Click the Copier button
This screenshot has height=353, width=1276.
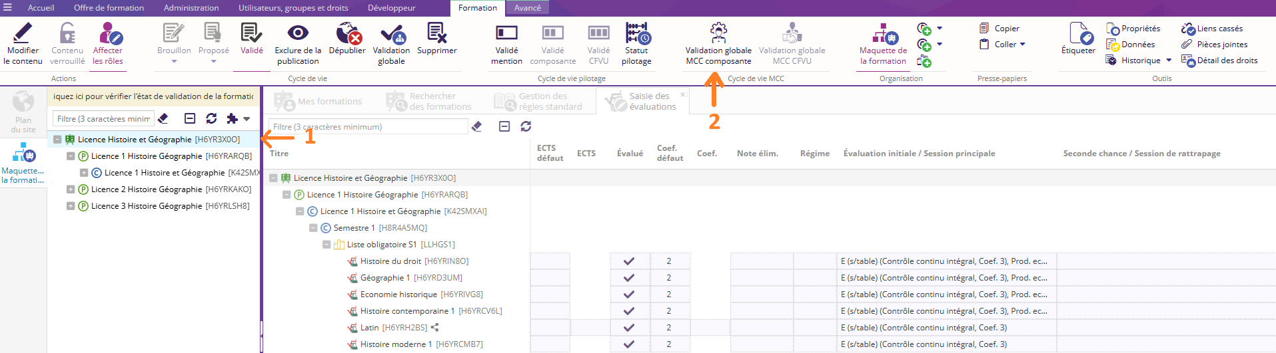1000,29
